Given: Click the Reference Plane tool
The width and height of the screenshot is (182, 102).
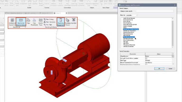Looking at the screenshot, I should pyautogui.click(x=95, y=3).
